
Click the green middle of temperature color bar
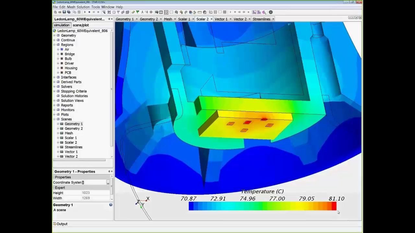(263, 206)
